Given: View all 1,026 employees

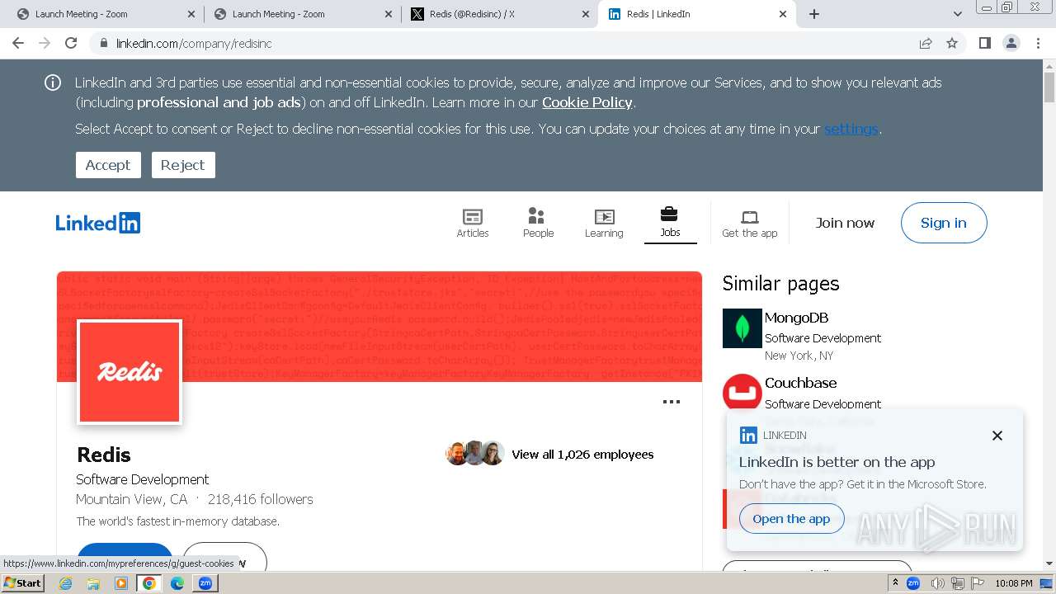Looking at the screenshot, I should (582, 455).
